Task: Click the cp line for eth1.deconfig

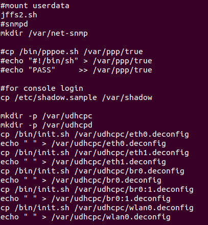Action: 95,153
